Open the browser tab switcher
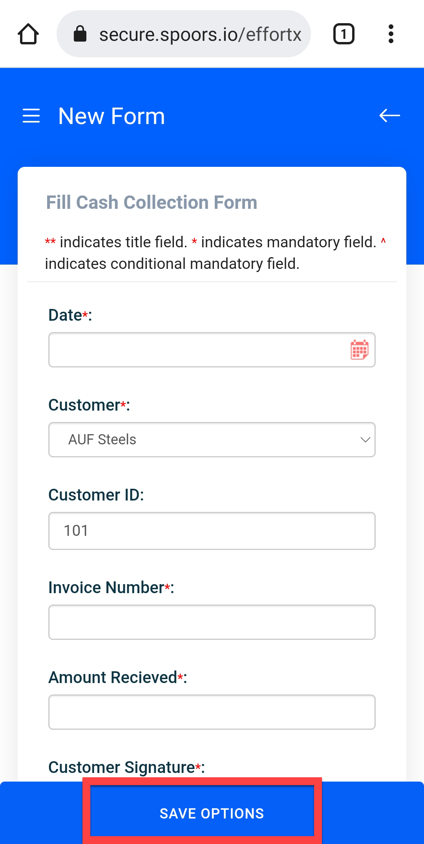Image resolution: width=424 pixels, height=844 pixels. 344,34
